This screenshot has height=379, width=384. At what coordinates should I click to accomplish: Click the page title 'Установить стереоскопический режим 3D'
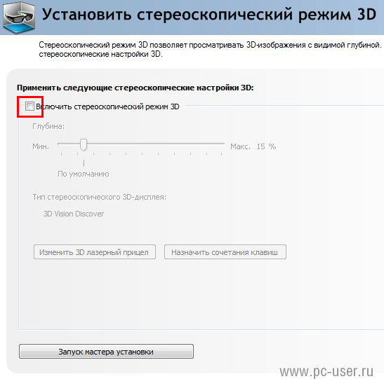tap(209, 15)
